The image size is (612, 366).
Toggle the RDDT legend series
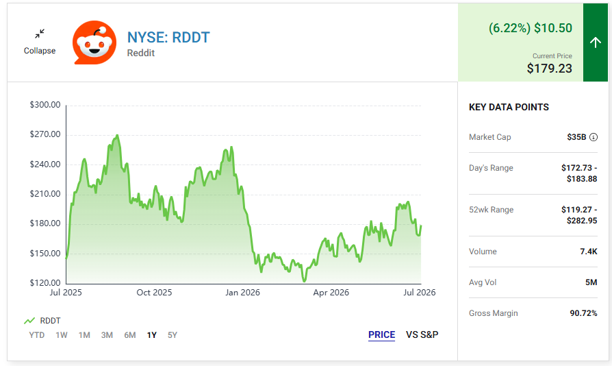[42, 321]
